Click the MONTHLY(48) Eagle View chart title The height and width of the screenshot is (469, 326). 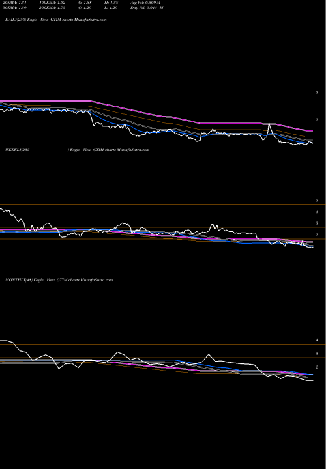pyautogui.click(x=59, y=280)
